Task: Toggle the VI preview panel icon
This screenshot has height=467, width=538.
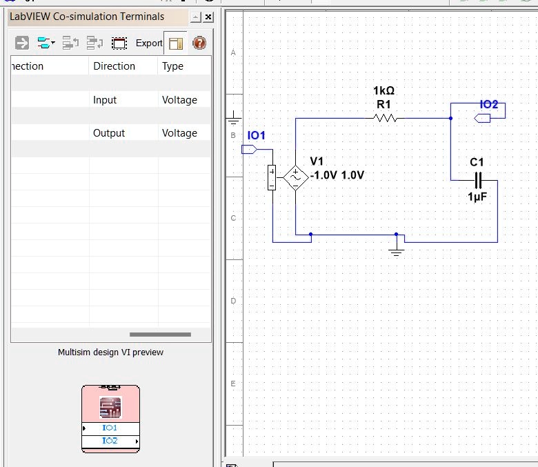Action: click(175, 43)
